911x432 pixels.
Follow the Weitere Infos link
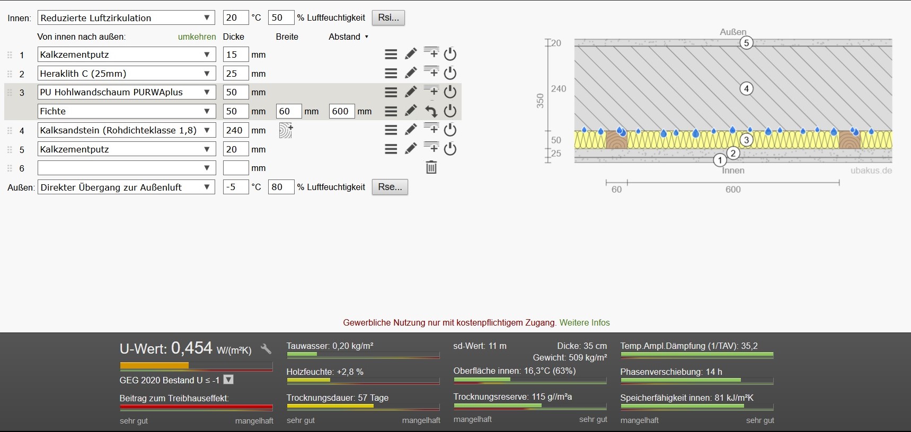[x=585, y=322]
